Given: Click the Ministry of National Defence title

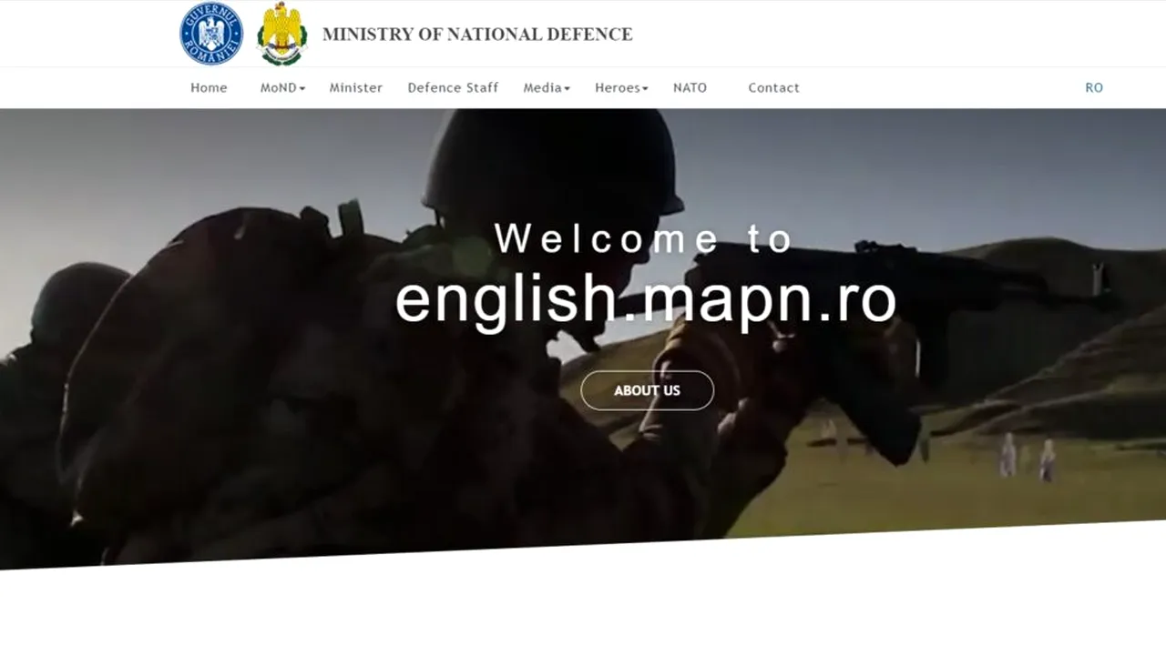Looking at the screenshot, I should click(476, 35).
